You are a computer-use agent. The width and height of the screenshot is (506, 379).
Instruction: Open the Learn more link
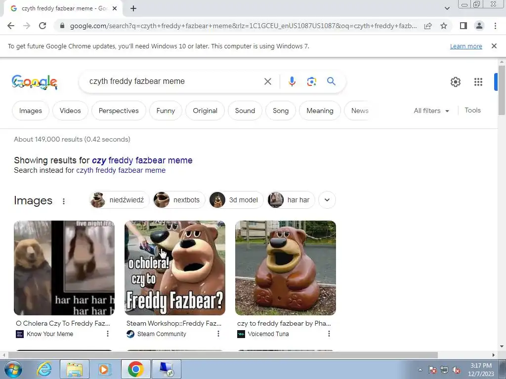(x=466, y=46)
